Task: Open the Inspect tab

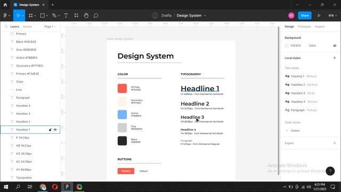Action: coord(320,26)
